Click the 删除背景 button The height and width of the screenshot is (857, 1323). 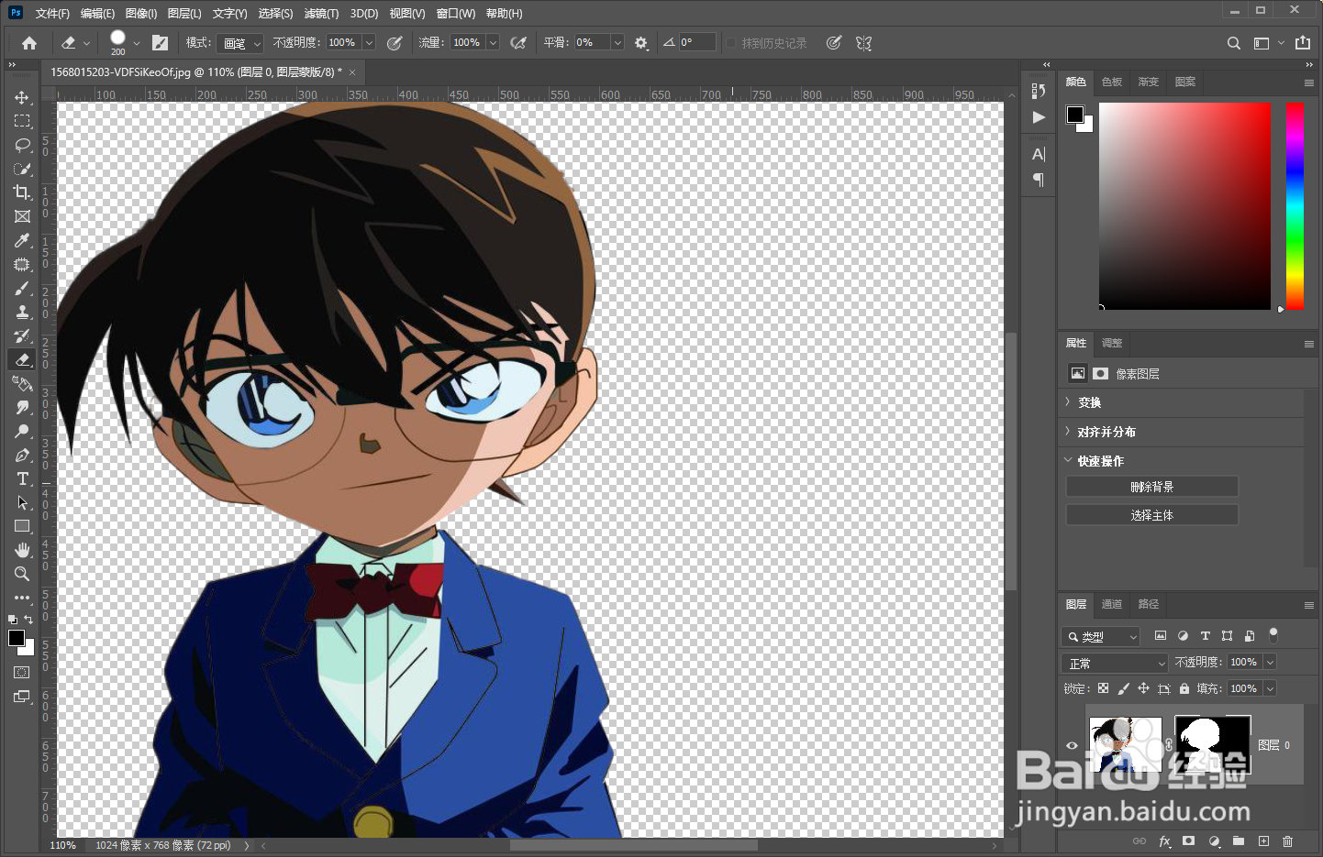pos(1152,487)
